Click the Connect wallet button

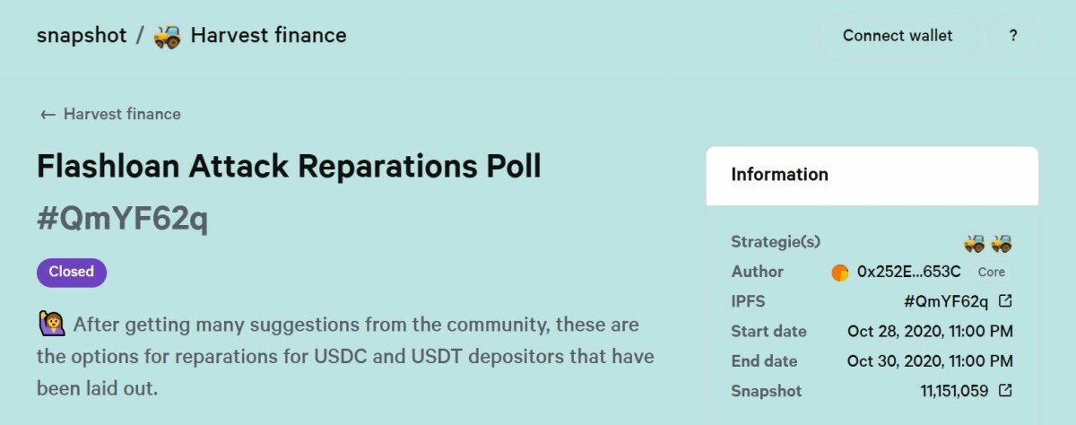point(898,36)
